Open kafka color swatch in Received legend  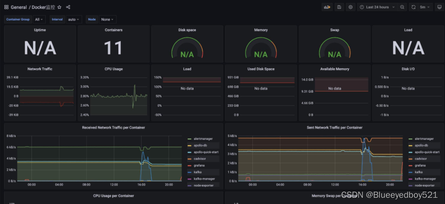(x=189, y=172)
